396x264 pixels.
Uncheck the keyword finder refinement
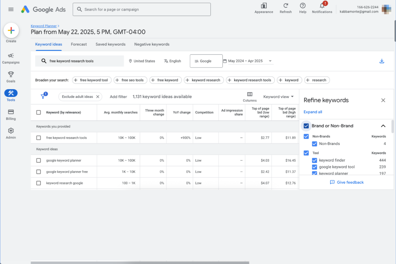point(314,160)
